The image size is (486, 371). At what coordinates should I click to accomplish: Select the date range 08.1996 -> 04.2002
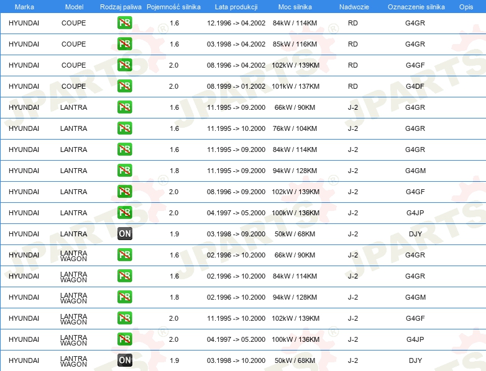[x=236, y=65]
